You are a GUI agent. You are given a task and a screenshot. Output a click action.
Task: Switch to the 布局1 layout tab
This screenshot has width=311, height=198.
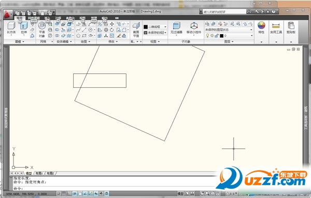coord(39,173)
